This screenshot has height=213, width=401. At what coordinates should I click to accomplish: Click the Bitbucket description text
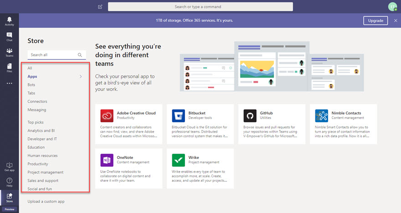click(200, 132)
